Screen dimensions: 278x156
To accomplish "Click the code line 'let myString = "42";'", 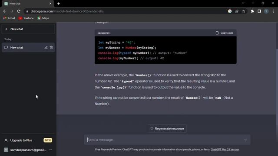I will (x=116, y=42).
